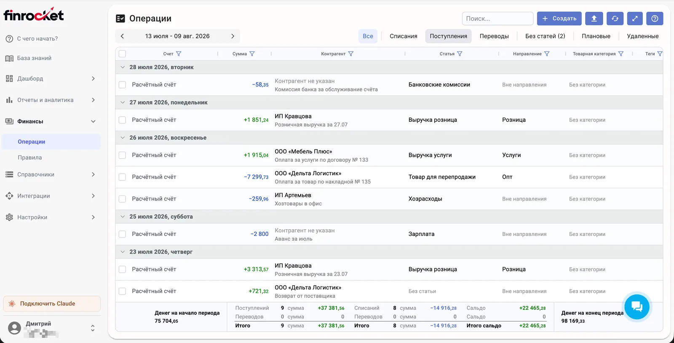This screenshot has height=343, width=674.
Task: Click the Опт direction cell
Action: coord(507,177)
